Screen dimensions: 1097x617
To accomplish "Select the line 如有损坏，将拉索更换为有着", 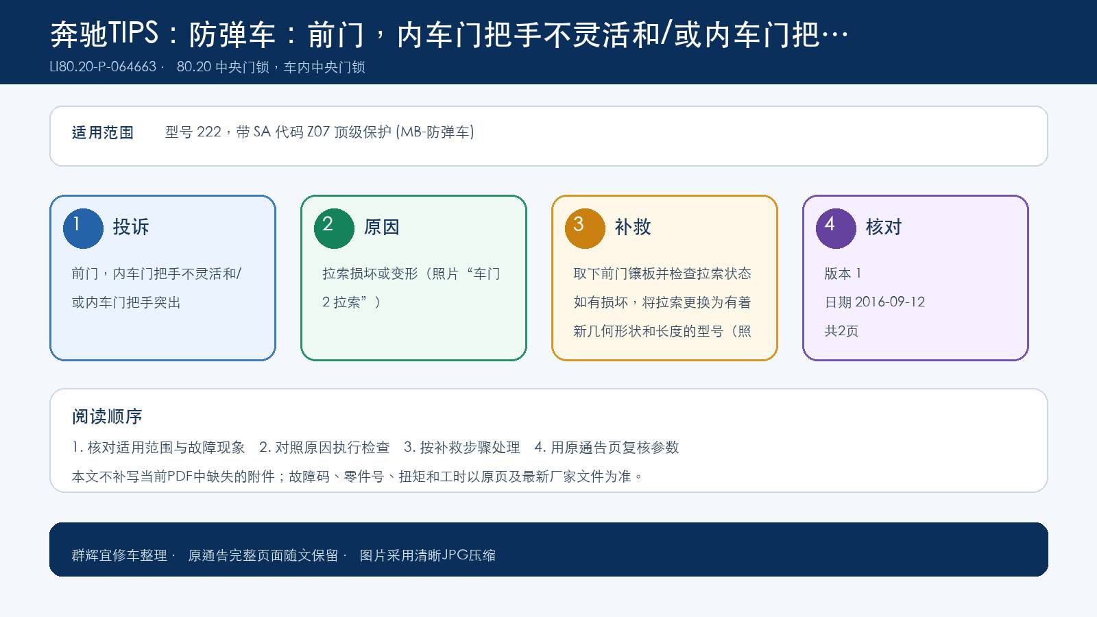I will (662, 302).
